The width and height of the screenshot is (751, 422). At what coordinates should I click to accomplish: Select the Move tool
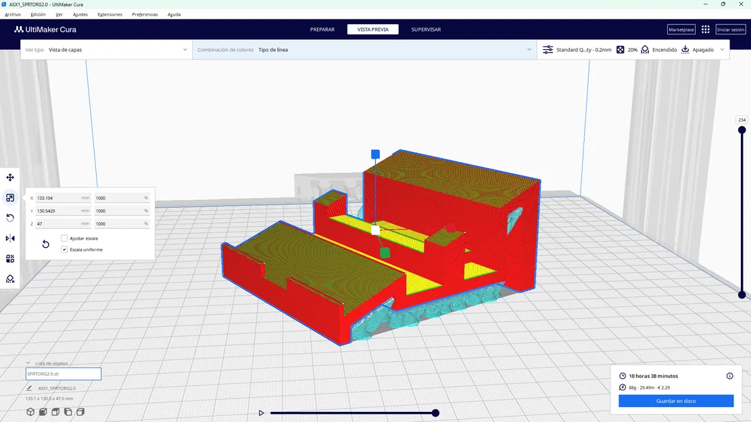tap(9, 177)
